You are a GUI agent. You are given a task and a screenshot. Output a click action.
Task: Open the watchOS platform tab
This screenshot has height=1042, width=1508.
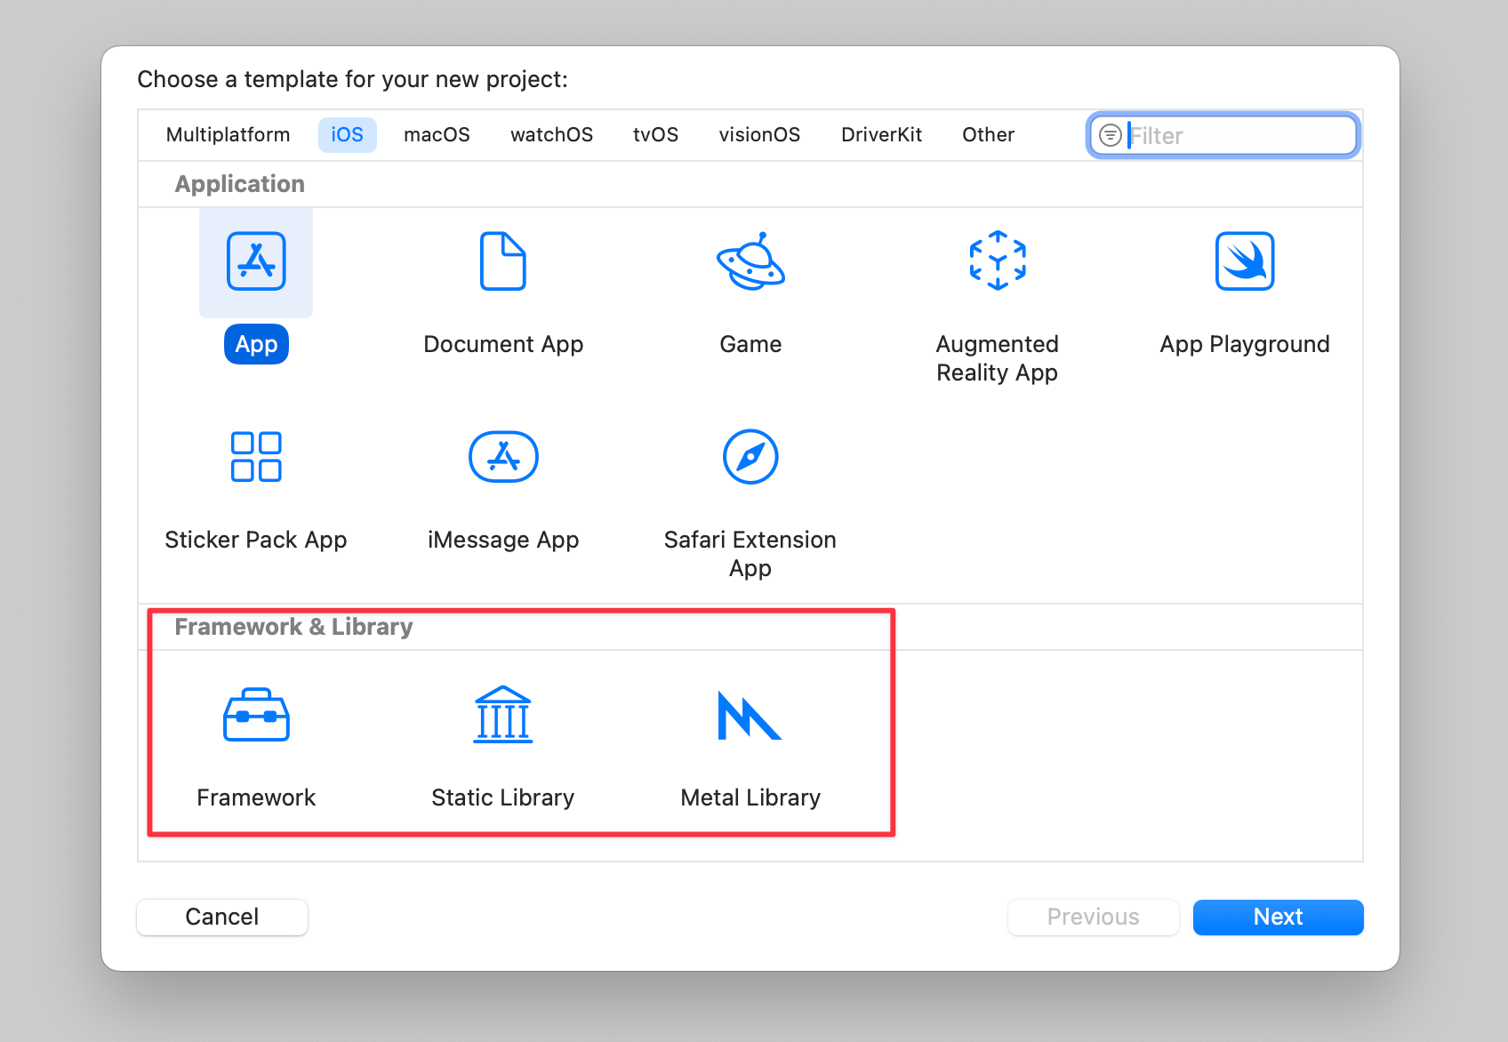tap(551, 135)
